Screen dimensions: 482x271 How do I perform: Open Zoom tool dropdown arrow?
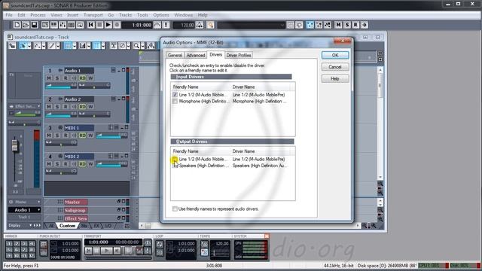(142, 46)
